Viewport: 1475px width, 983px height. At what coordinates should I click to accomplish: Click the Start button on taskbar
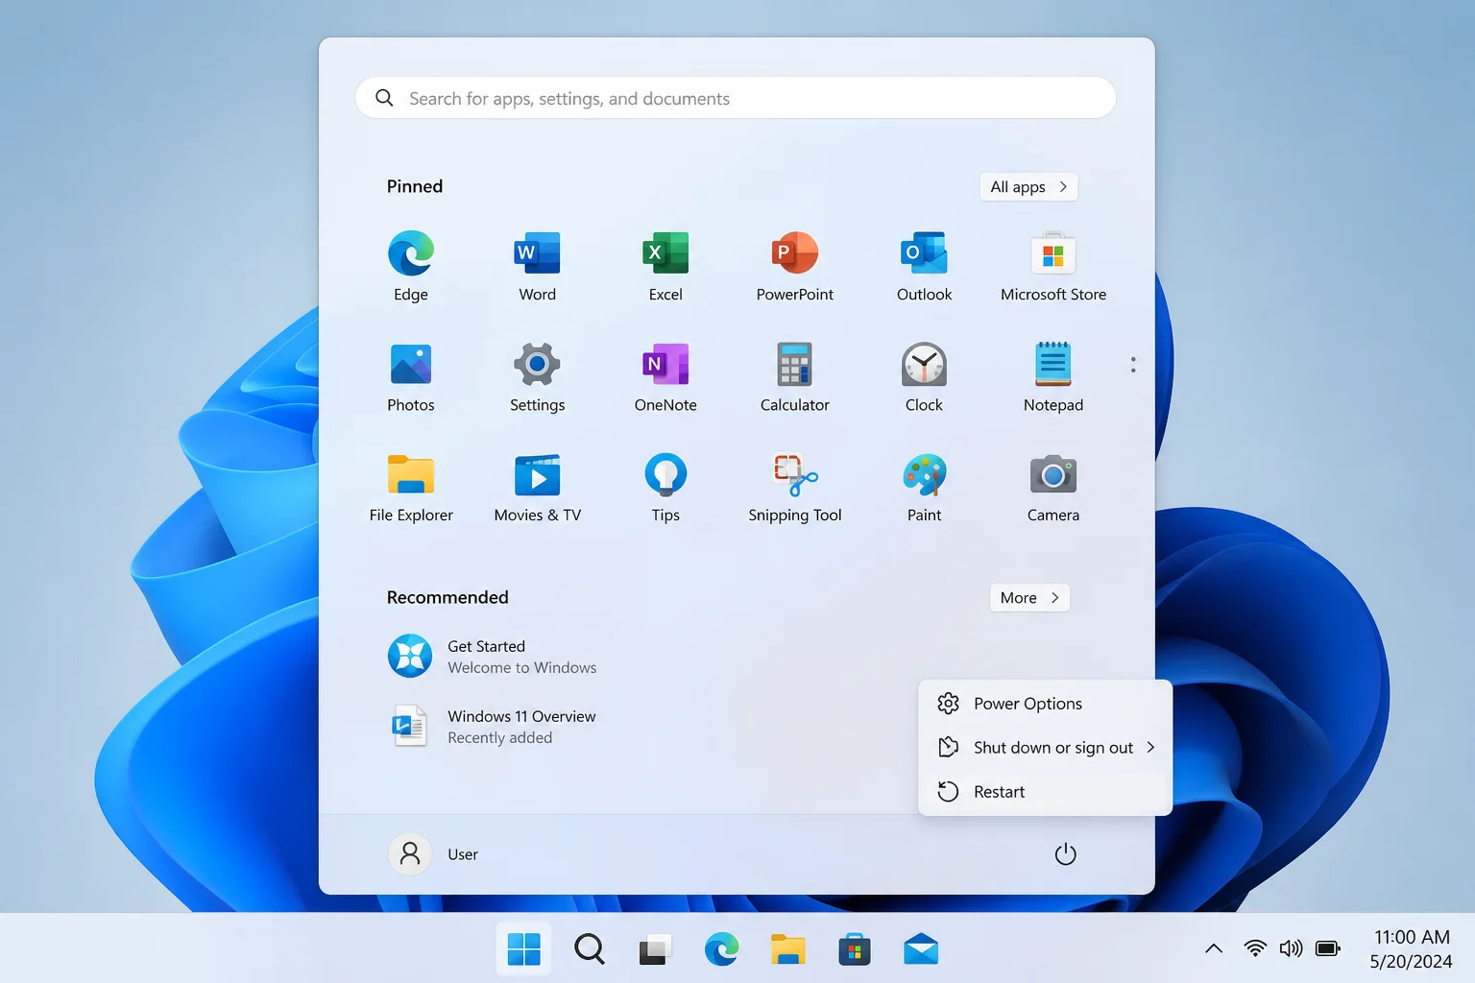523,949
